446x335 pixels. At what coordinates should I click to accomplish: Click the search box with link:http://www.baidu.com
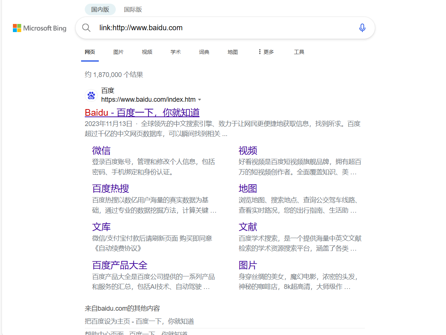225,28
